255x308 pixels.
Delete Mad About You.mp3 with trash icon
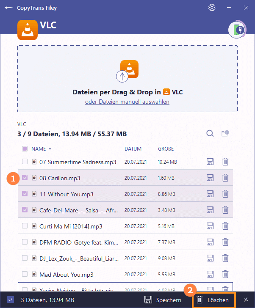click(225, 274)
